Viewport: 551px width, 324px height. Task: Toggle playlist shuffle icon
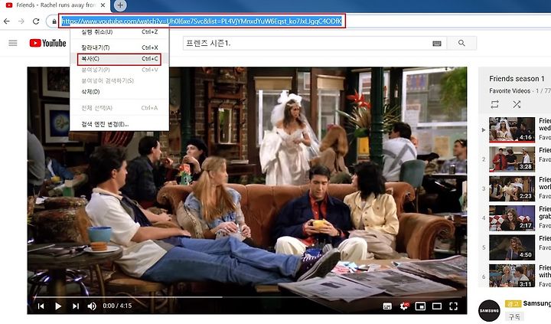click(x=517, y=104)
